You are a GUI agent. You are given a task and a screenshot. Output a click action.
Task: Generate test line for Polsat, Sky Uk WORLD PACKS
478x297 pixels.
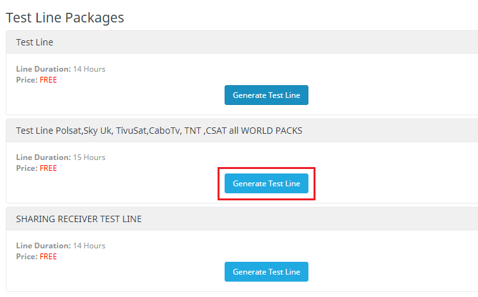click(266, 184)
